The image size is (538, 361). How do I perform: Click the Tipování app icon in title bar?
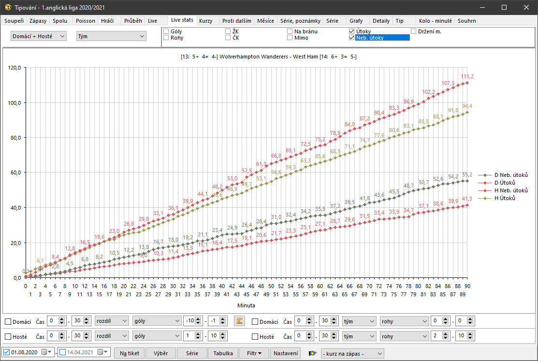pos(8,8)
